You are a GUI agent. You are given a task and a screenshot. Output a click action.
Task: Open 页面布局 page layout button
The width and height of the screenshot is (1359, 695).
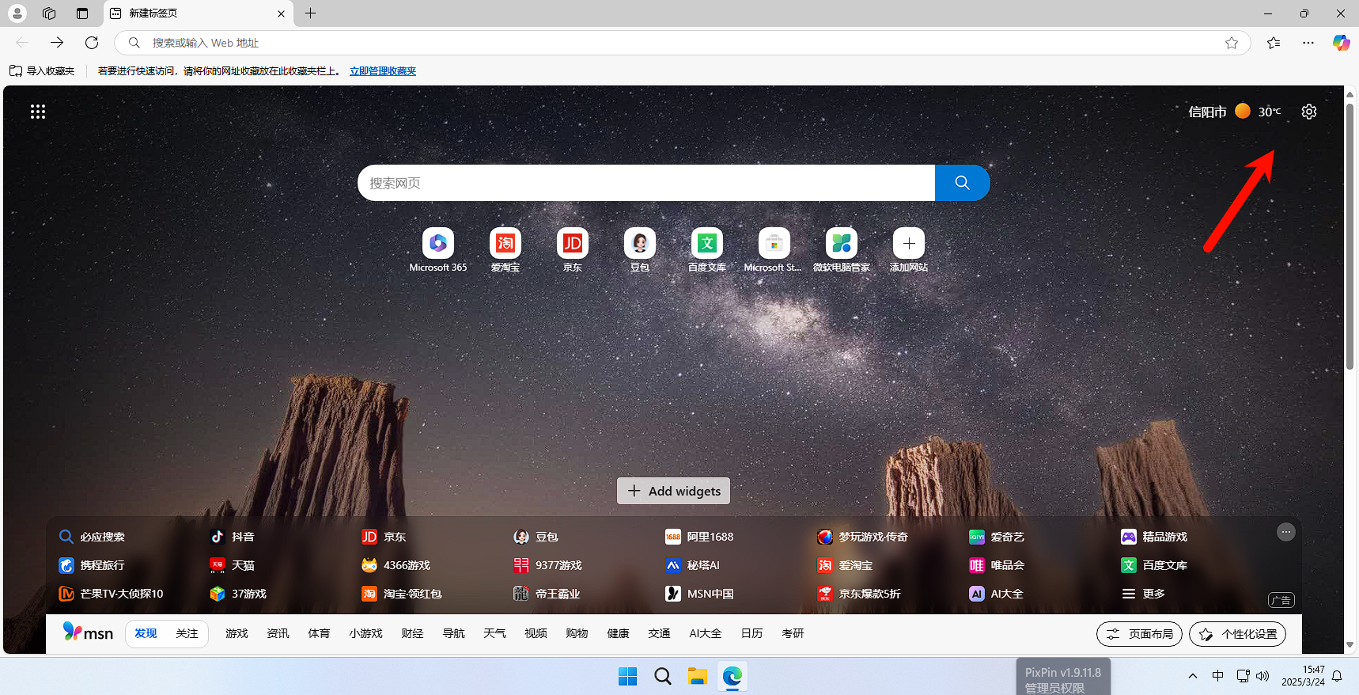(x=1139, y=634)
